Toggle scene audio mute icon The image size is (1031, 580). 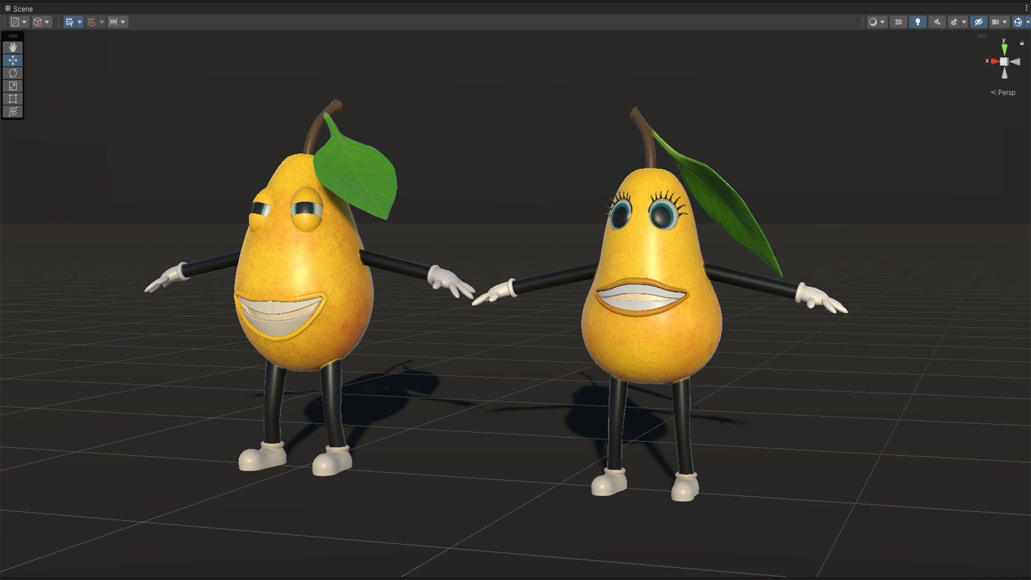937,22
